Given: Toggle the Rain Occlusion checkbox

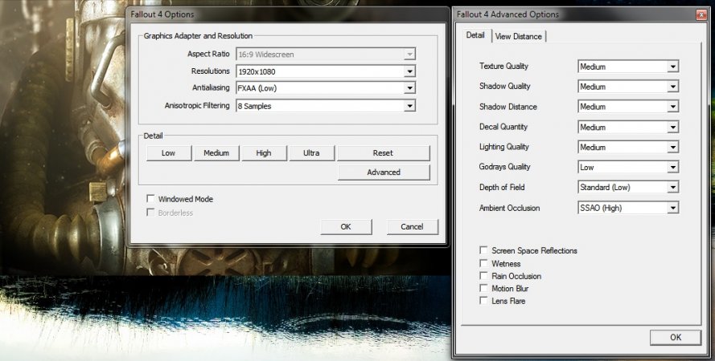Looking at the screenshot, I should 483,275.
